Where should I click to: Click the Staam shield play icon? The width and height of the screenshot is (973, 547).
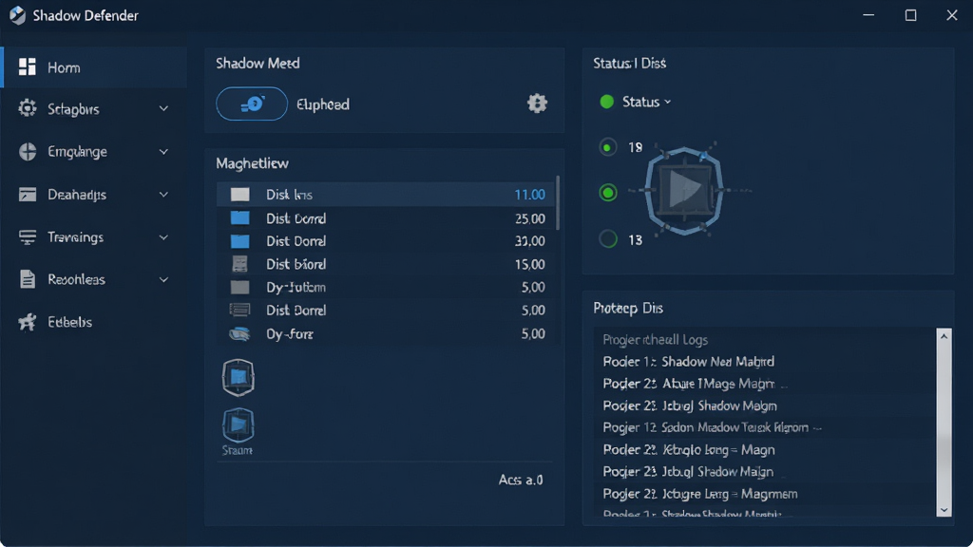pyautogui.click(x=238, y=424)
